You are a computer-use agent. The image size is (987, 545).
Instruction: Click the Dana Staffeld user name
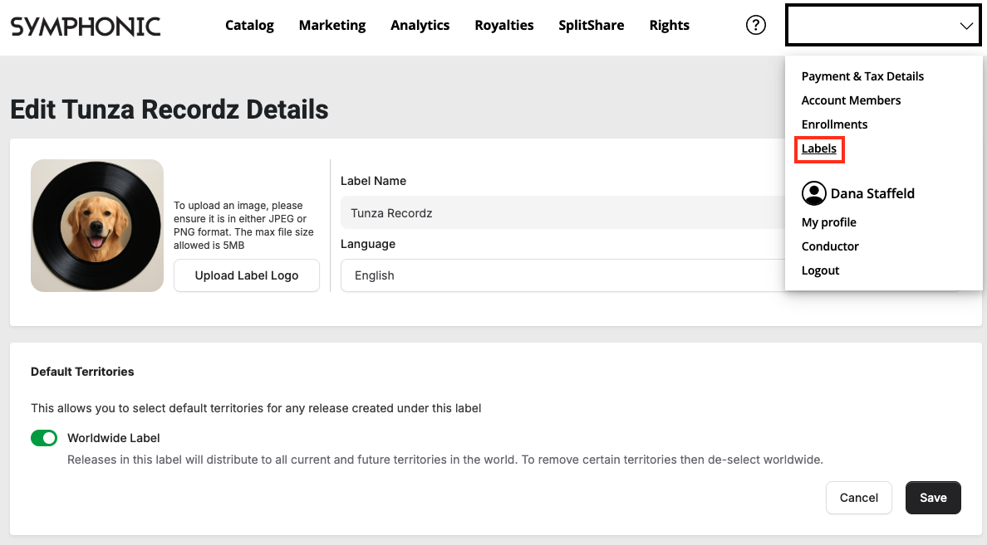(x=872, y=193)
